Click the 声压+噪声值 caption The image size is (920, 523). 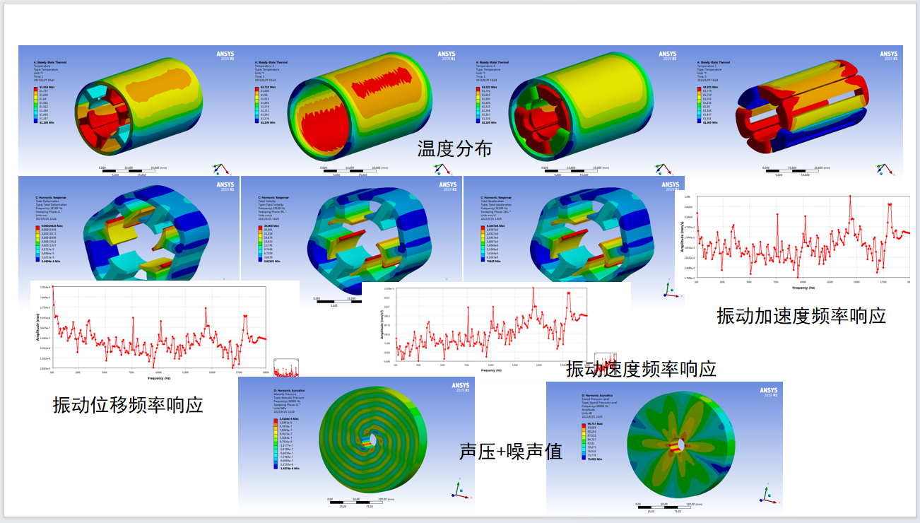click(x=511, y=451)
